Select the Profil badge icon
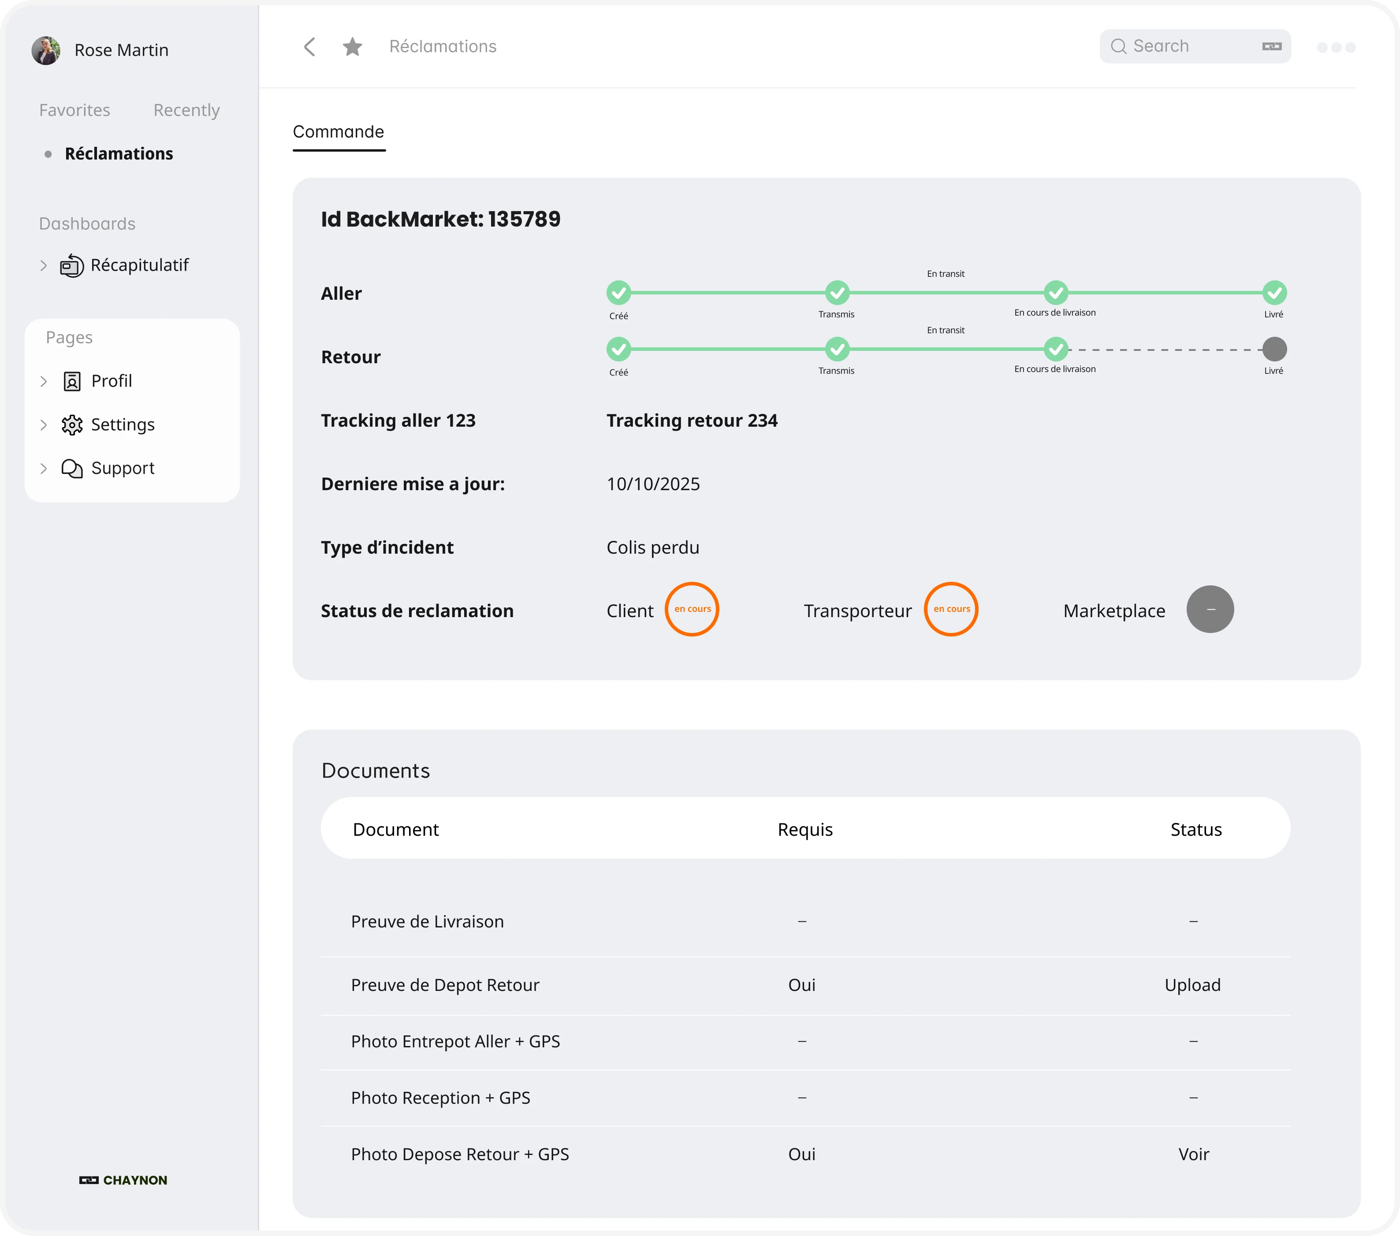 tap(73, 381)
